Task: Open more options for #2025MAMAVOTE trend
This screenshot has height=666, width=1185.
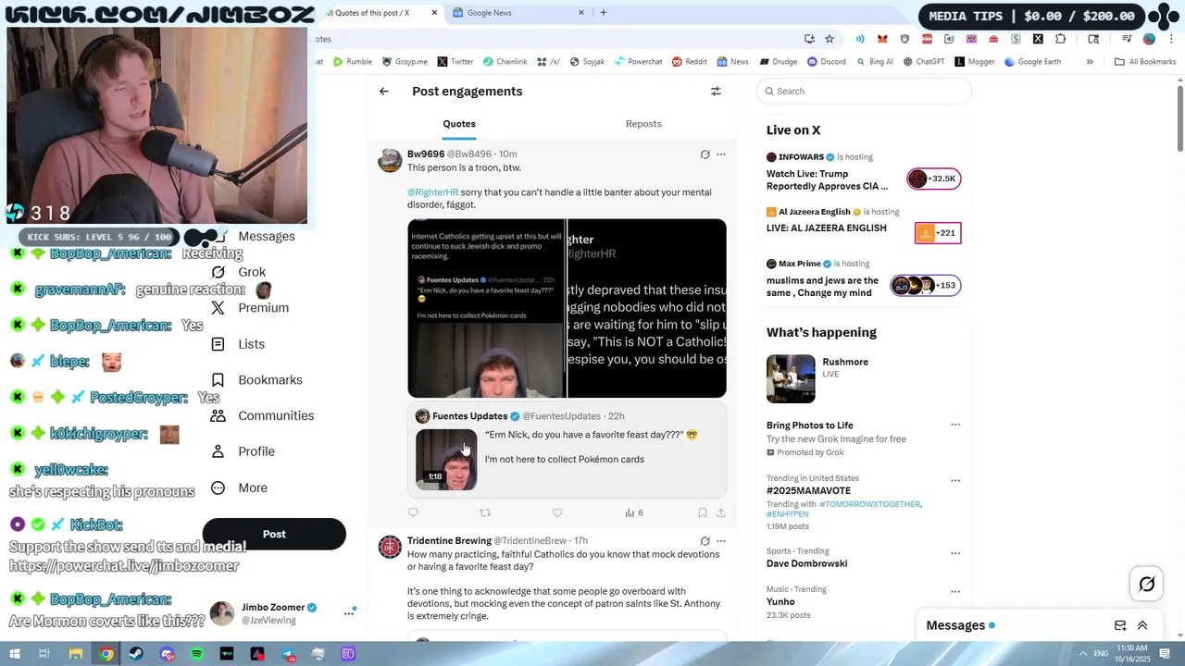Action: (955, 481)
